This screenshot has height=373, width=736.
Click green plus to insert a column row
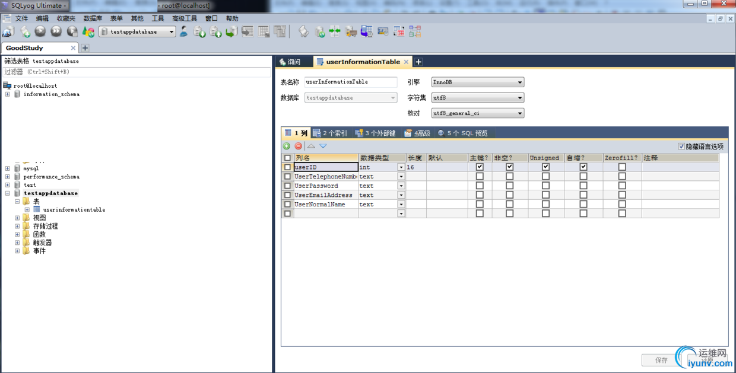[287, 146]
